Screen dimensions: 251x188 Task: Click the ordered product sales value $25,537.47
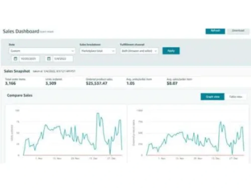coord(97,83)
